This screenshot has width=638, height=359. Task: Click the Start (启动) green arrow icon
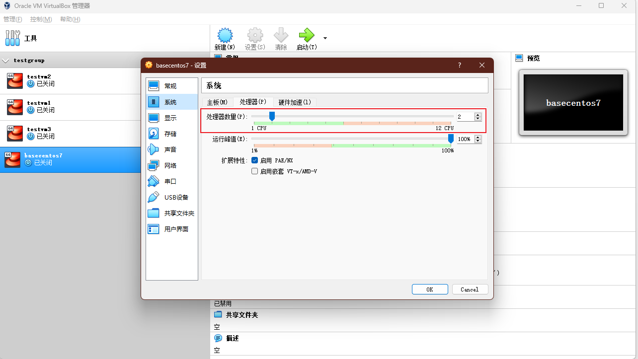coord(307,35)
